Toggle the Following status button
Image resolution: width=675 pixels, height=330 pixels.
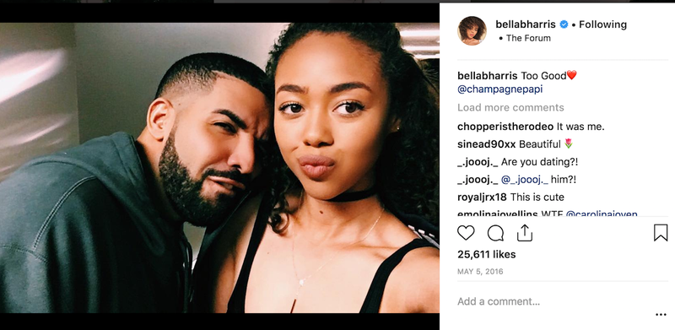click(602, 24)
